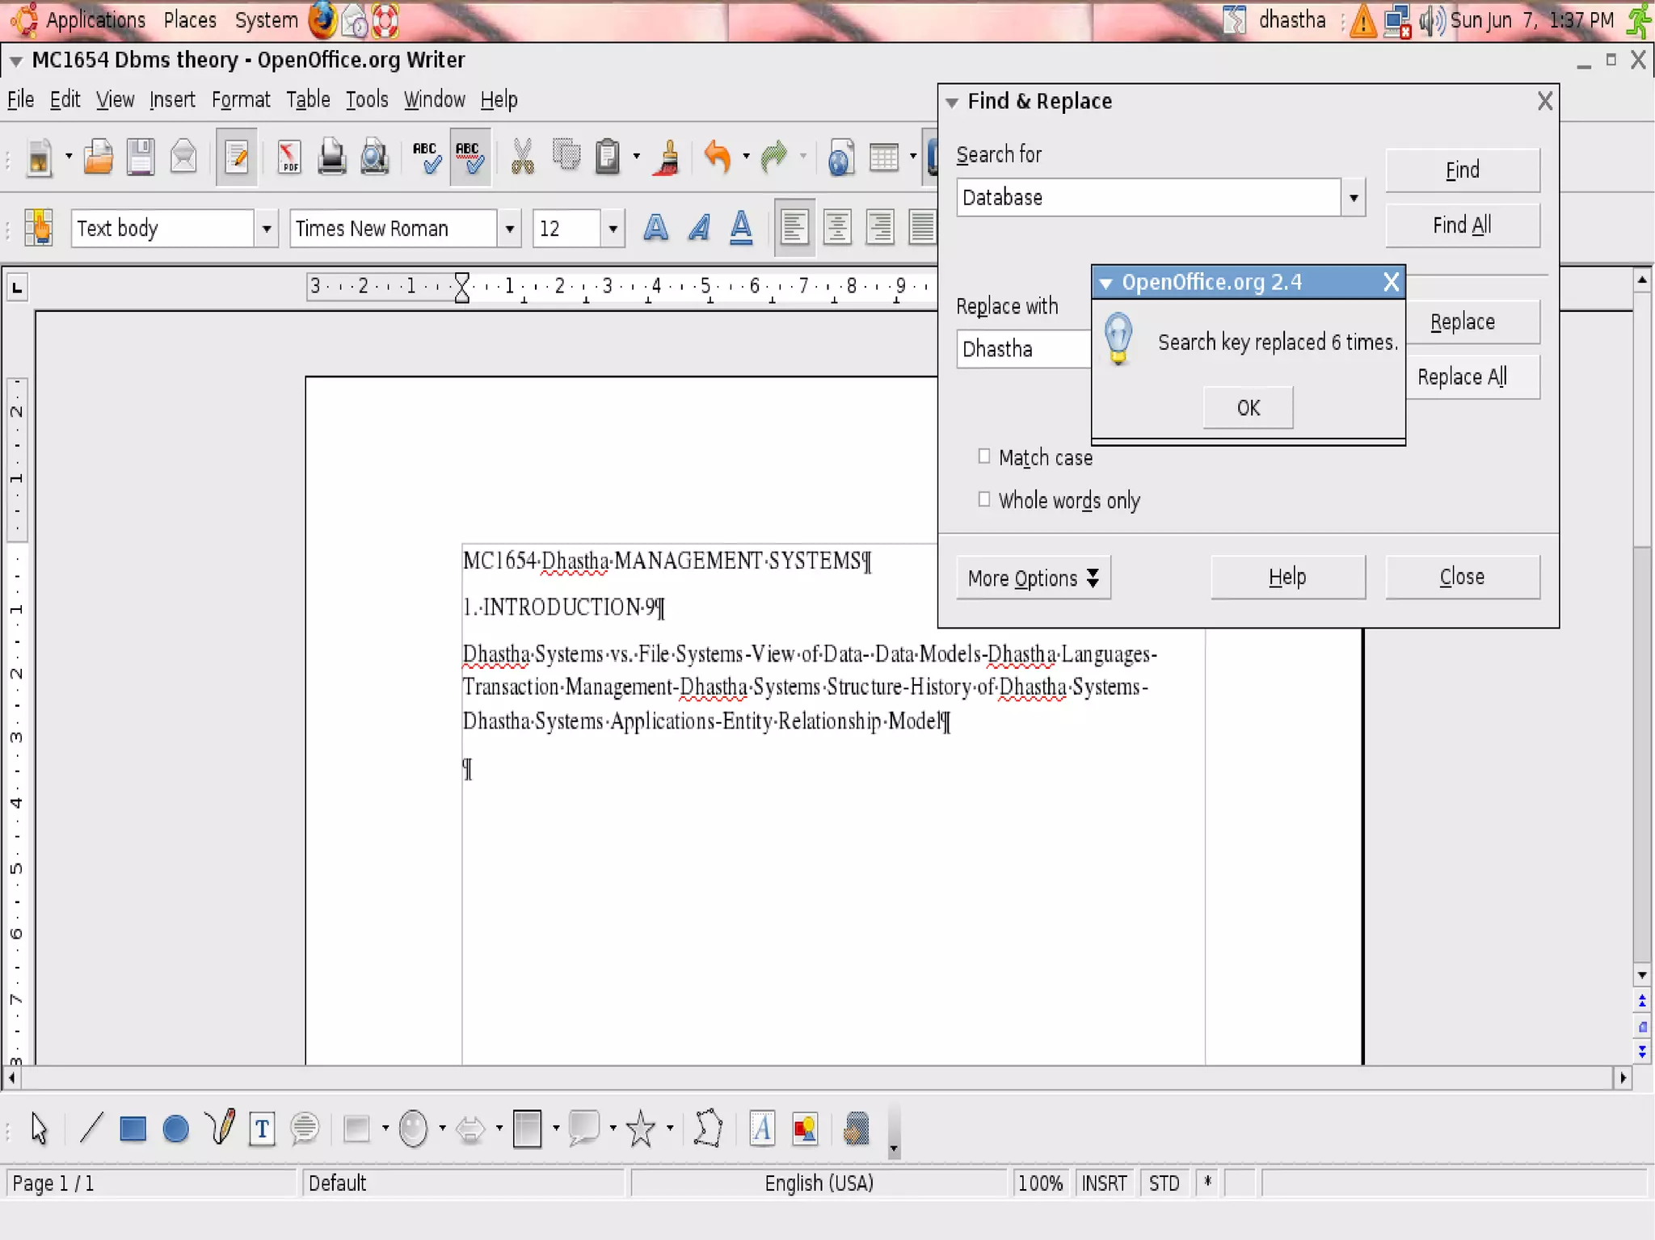
Task: Open the New document dropdown arrow
Action: [x=69, y=157]
